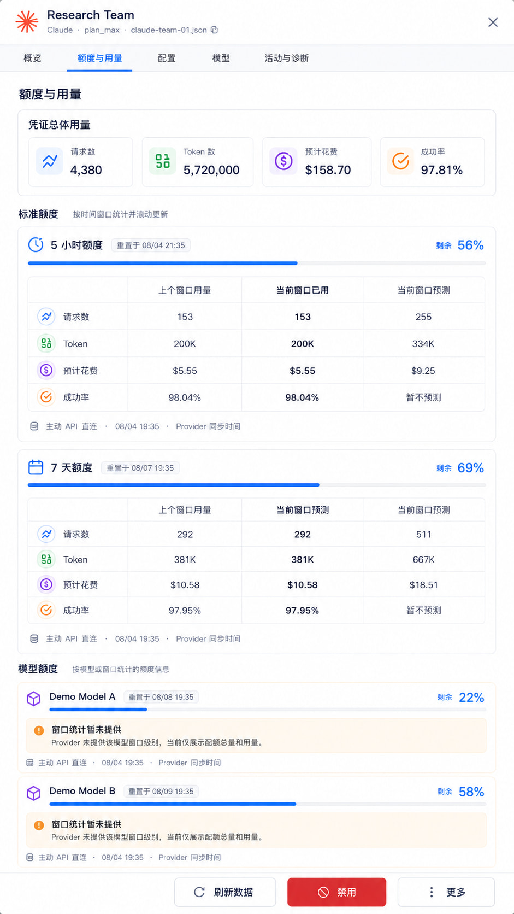Click the Demo Model A cube icon
514x914 pixels.
tap(34, 699)
